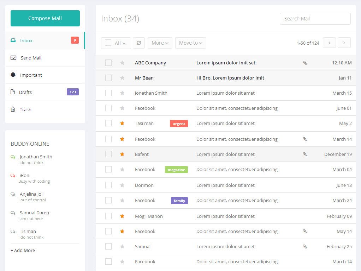Star the ABC Company email
The image size is (361, 271).
coord(122,63)
